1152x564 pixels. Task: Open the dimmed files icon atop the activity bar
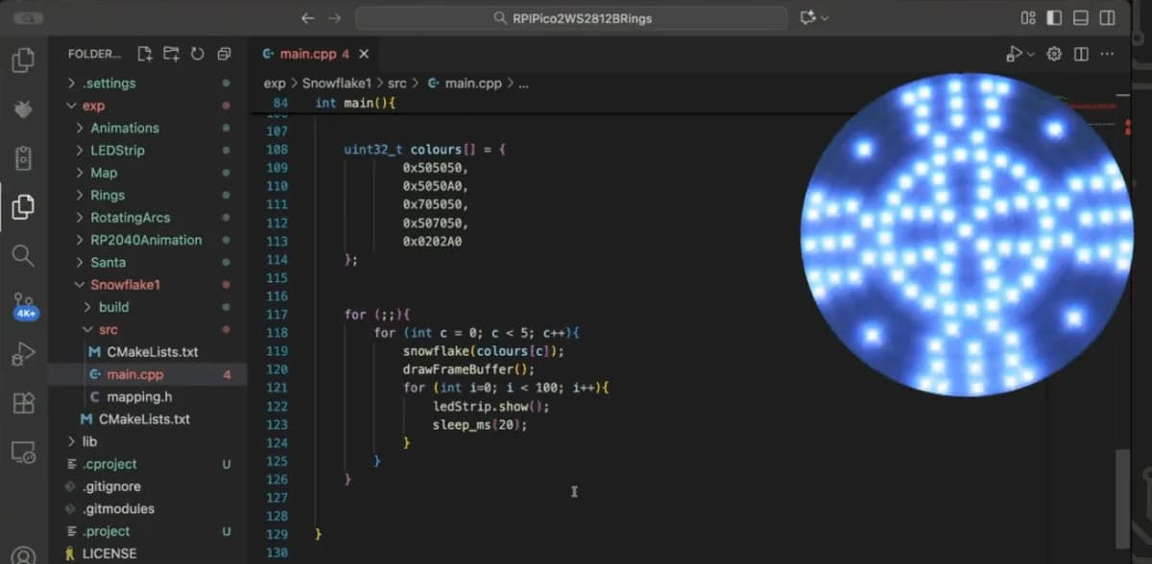23,60
